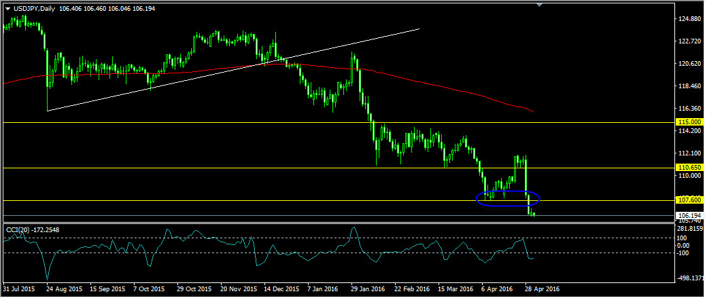Viewport: 705px width, 298px height.
Task: Select the OHLC values 106.406 106.460 106.046 106.194
Action: coord(106,9)
